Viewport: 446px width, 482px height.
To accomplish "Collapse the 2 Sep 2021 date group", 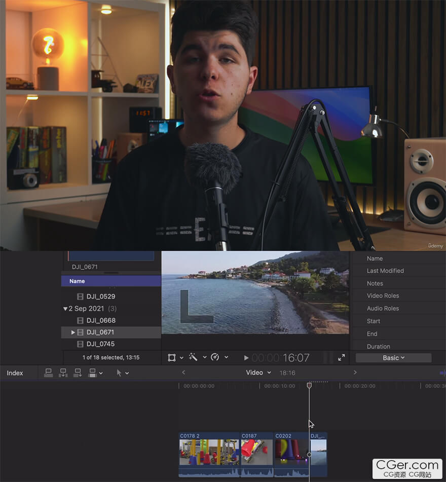I will [x=65, y=309].
